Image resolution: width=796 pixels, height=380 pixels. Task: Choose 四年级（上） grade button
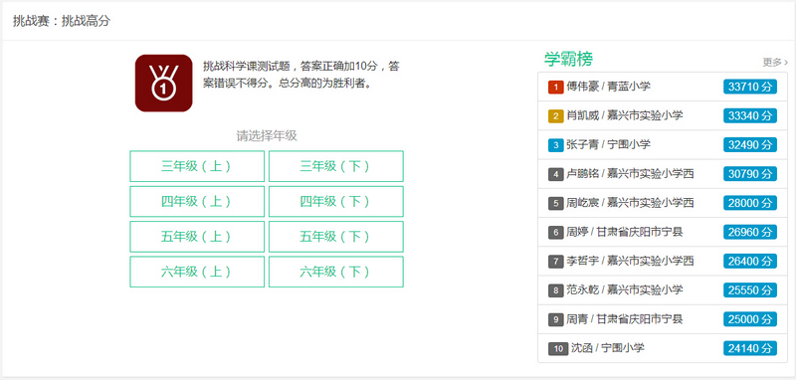tap(197, 201)
